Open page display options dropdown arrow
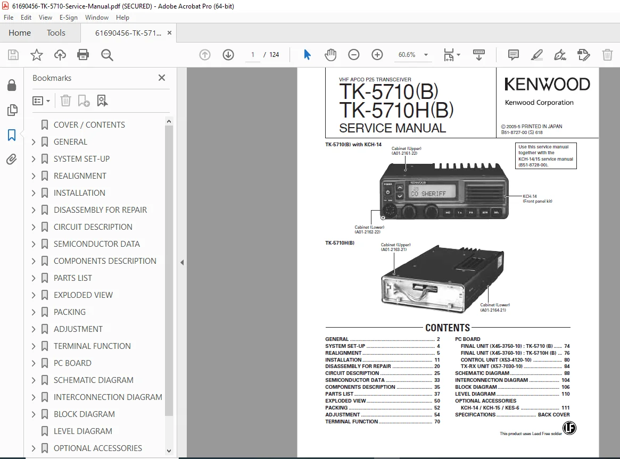This screenshot has height=459, width=620. point(459,55)
